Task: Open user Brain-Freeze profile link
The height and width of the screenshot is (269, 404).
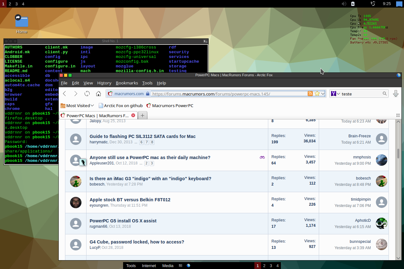Action: point(359,136)
